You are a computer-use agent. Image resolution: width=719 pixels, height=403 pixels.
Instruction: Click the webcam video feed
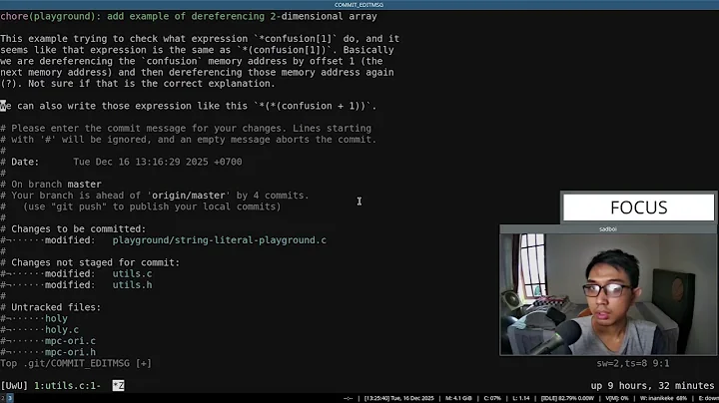pos(608,294)
